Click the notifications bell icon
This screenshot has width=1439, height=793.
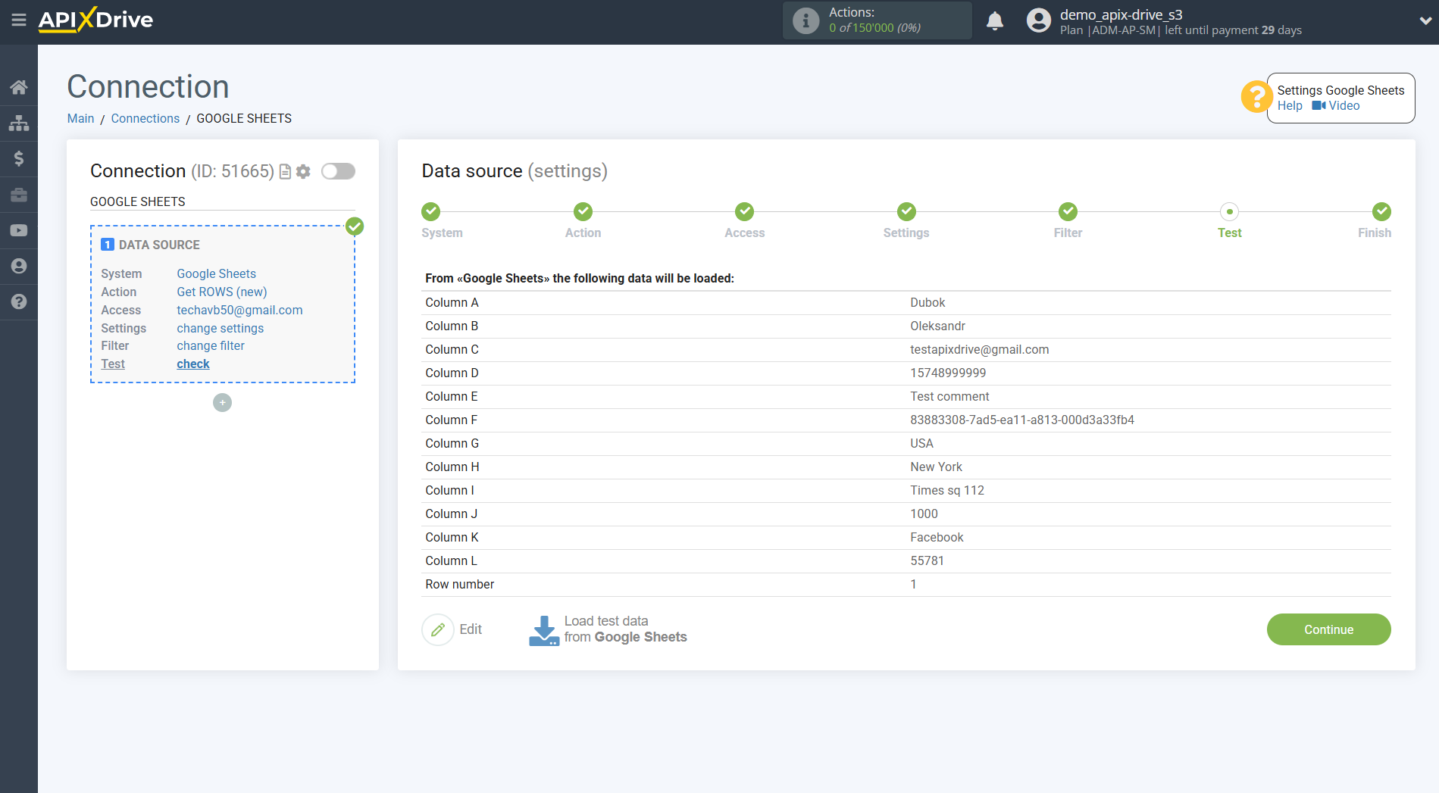[995, 21]
